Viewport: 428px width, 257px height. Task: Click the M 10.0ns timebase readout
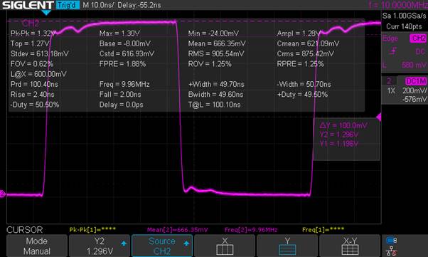click(98, 5)
